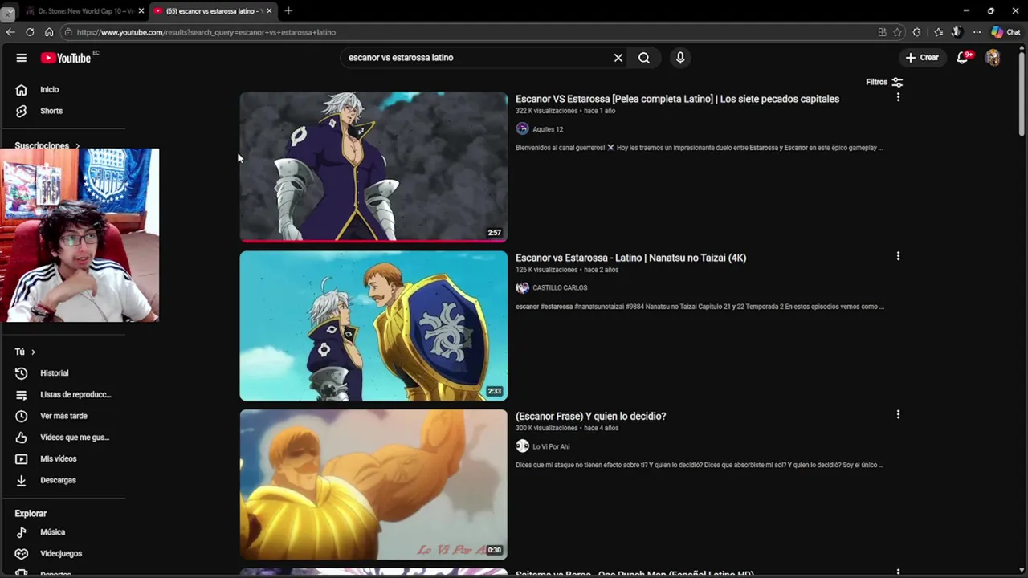1028x578 pixels.
Task: Open browser extensions icon
Action: pos(917,32)
